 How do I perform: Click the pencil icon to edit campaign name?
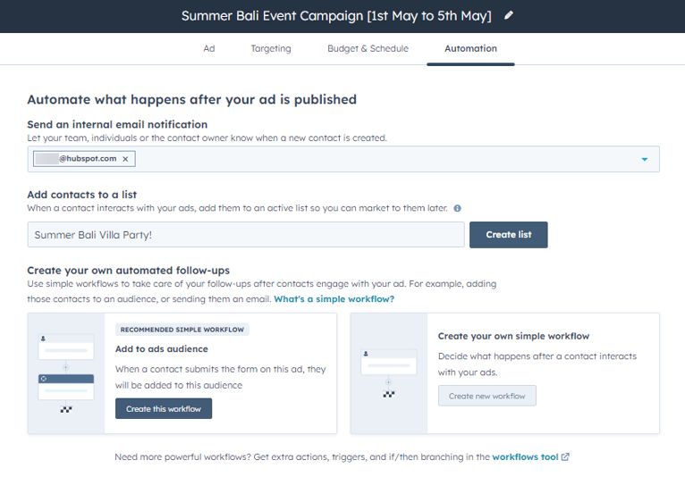click(x=510, y=15)
